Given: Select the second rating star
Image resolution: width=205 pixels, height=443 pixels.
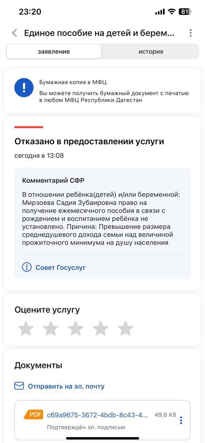Looking at the screenshot, I should tap(51, 328).
